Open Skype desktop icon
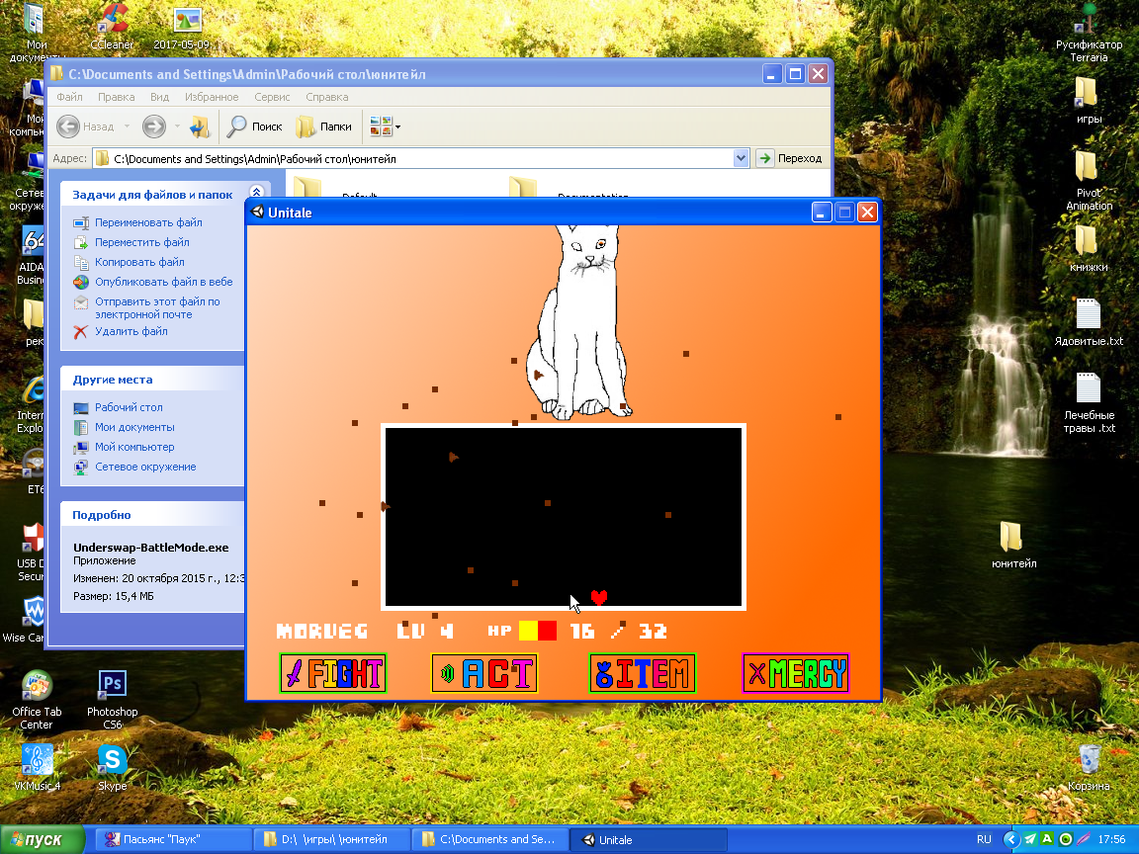1139x854 pixels. coord(112,768)
